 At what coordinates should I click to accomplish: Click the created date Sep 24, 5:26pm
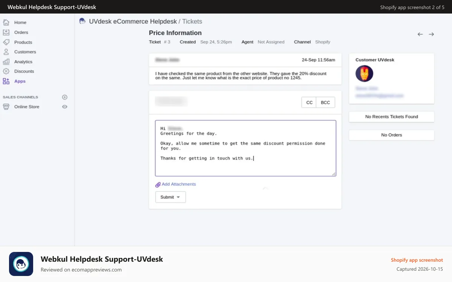click(216, 42)
